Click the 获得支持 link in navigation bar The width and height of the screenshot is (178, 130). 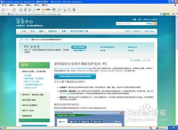137,31
